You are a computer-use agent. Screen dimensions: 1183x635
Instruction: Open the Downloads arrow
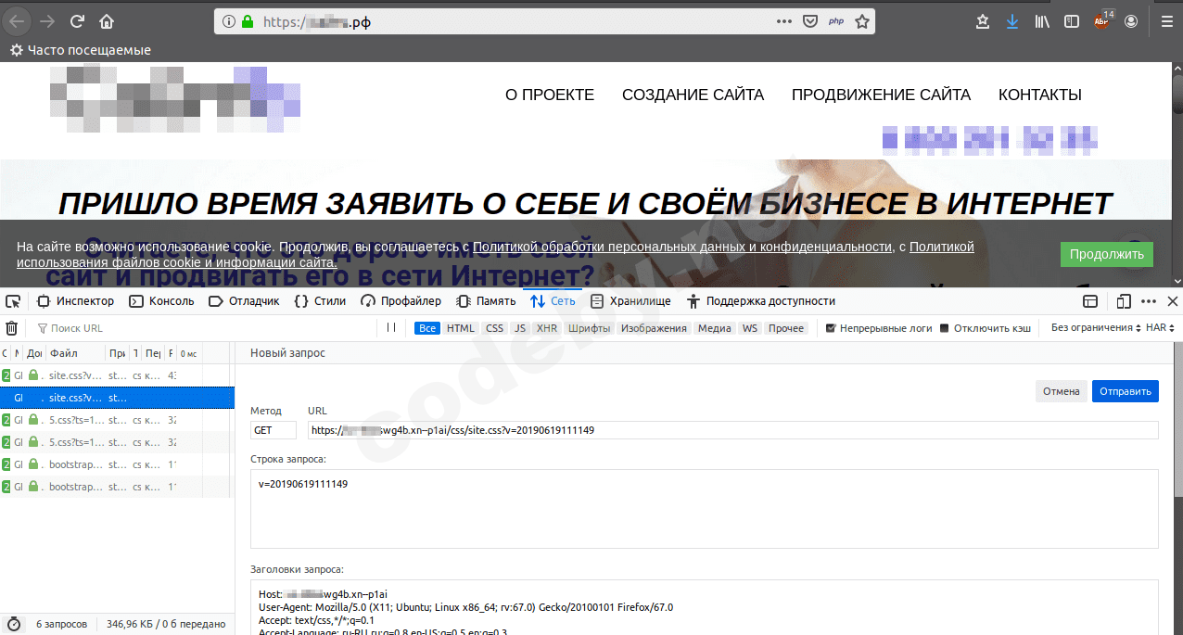coord(1011,21)
